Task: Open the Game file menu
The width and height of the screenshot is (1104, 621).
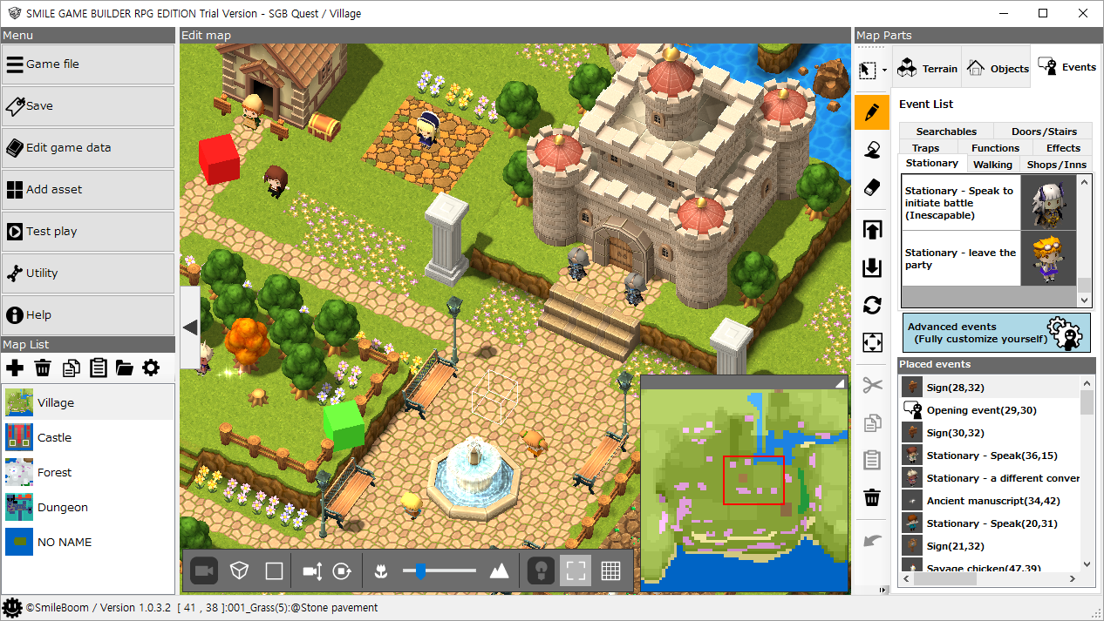Action: tap(88, 64)
